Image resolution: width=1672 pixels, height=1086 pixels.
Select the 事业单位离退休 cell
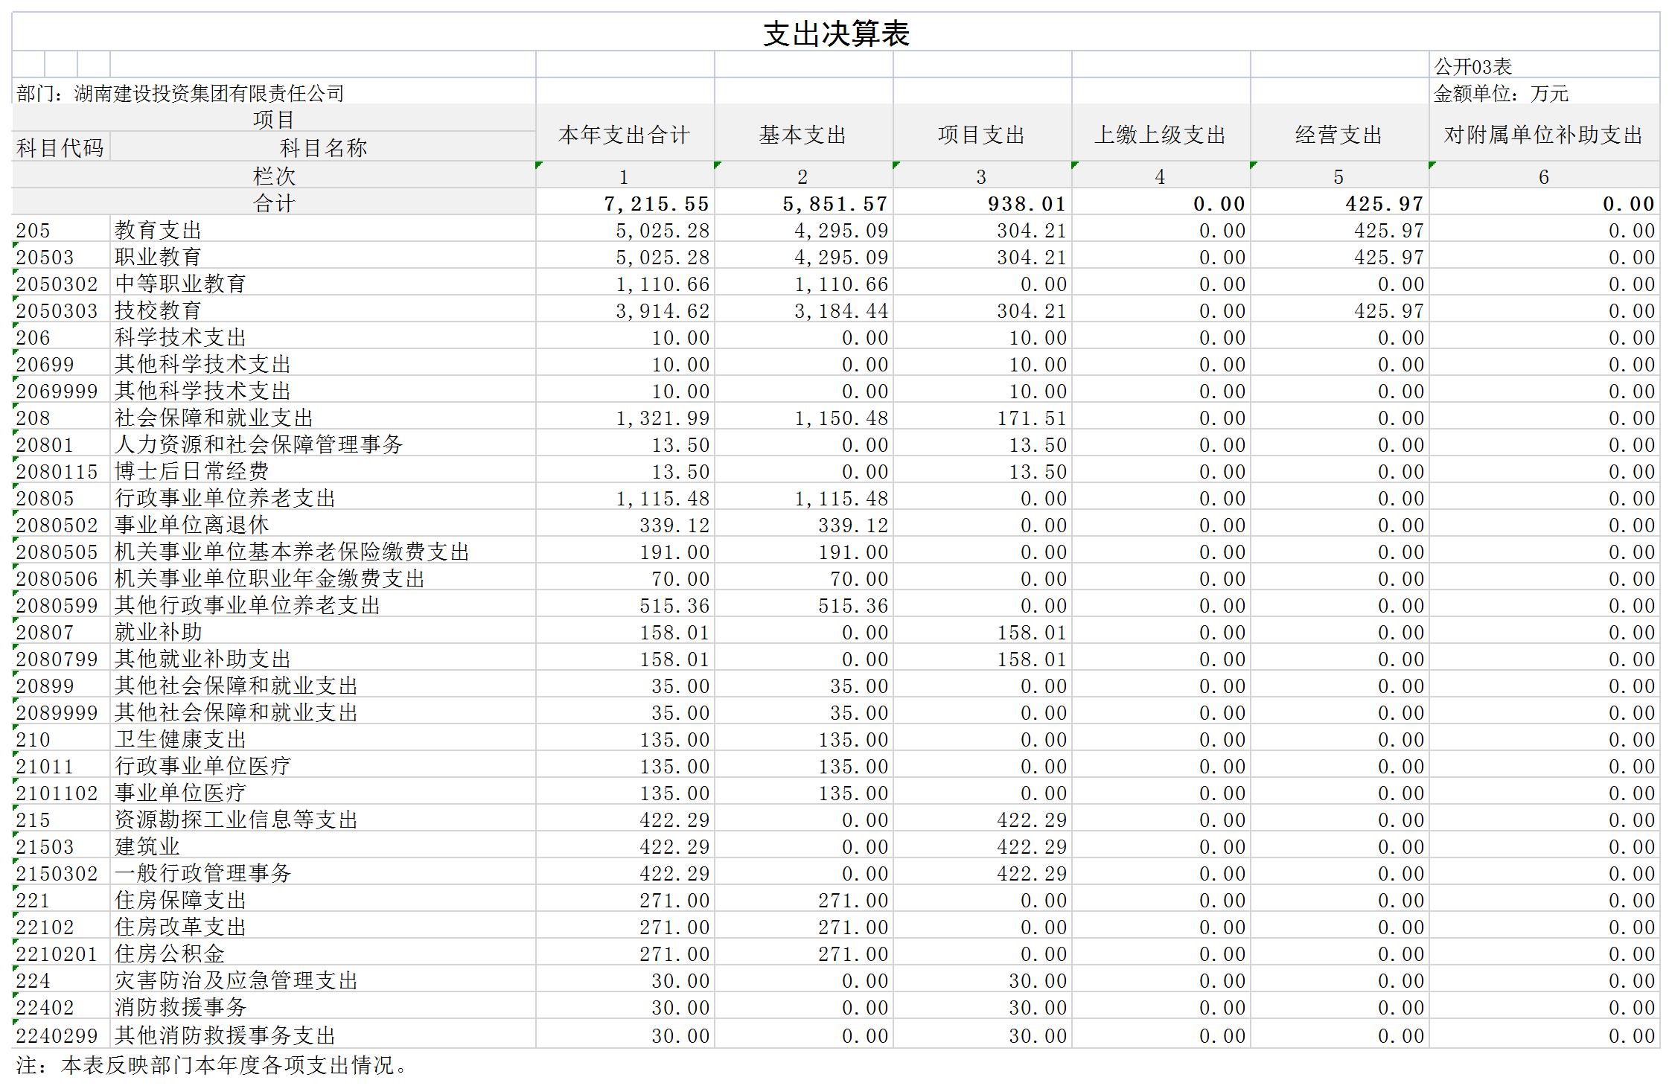click(x=322, y=525)
